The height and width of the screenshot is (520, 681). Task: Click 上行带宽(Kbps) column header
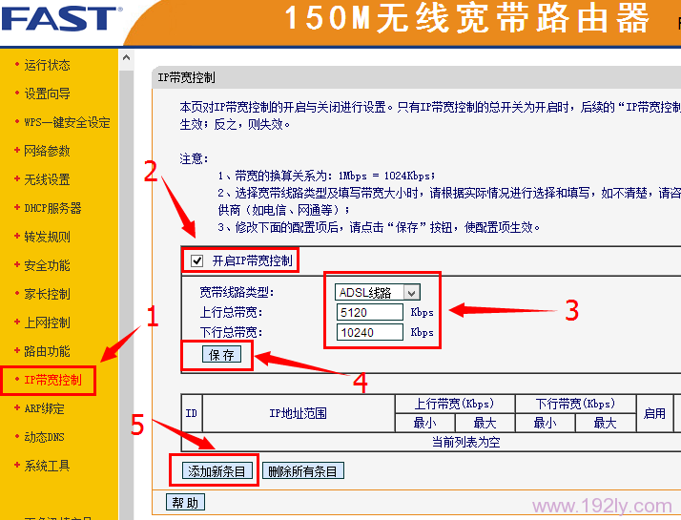[x=454, y=404]
